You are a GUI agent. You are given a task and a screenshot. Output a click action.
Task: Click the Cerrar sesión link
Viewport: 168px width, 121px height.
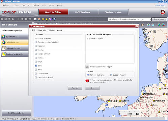pyautogui.click(x=161, y=5)
